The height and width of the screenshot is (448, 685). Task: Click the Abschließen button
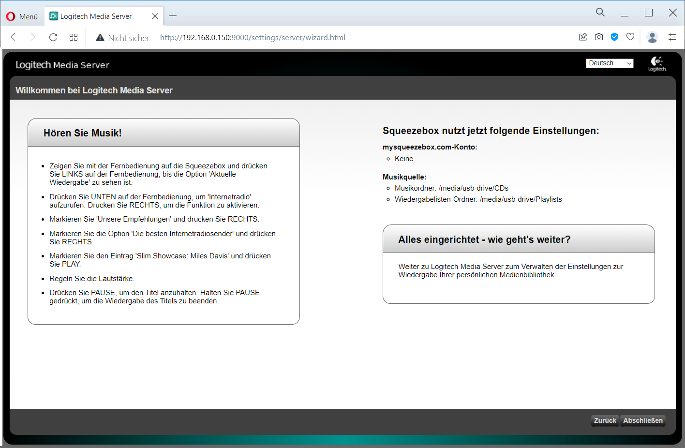coord(643,420)
